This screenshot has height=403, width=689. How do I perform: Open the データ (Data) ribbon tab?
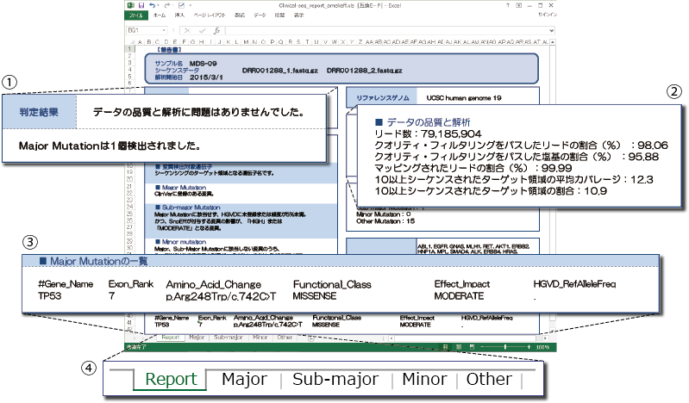click(x=260, y=15)
